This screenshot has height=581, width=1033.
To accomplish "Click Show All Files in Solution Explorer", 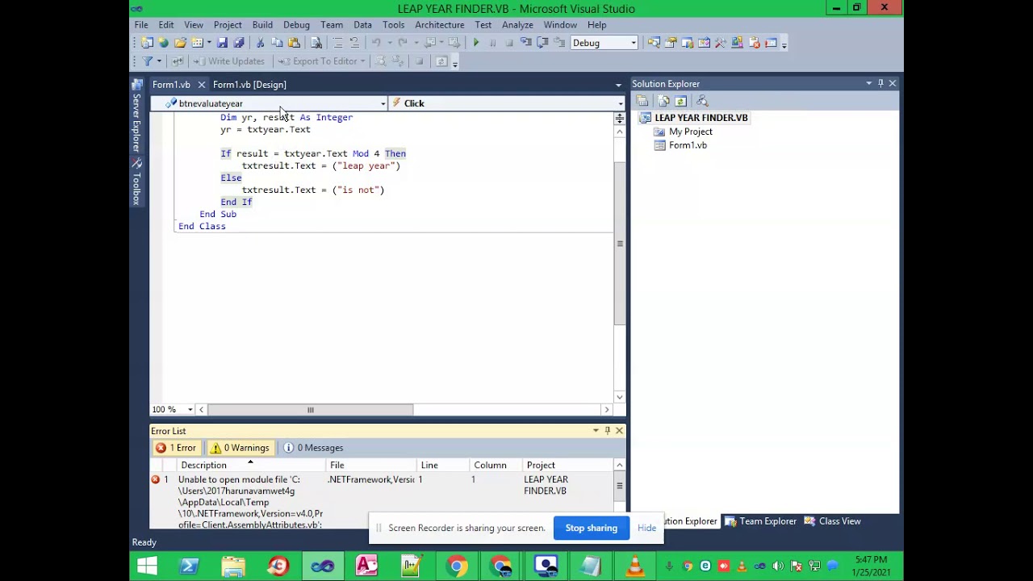I will click(663, 101).
